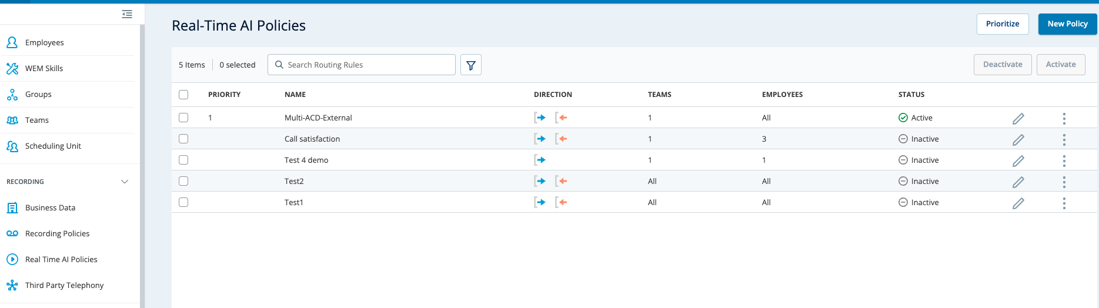Tick the checkbox for Test 4 demo

(183, 160)
